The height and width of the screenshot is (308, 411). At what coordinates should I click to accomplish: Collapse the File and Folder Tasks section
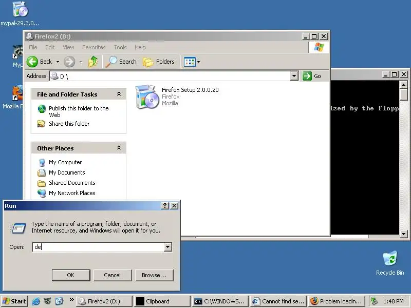[x=119, y=94]
